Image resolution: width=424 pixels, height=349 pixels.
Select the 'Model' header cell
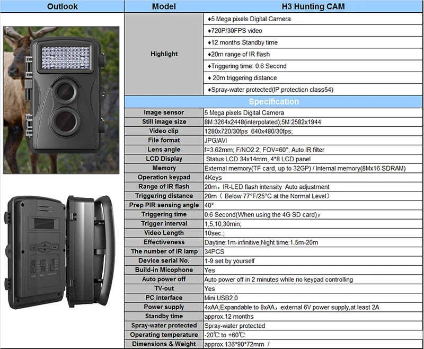click(164, 6)
